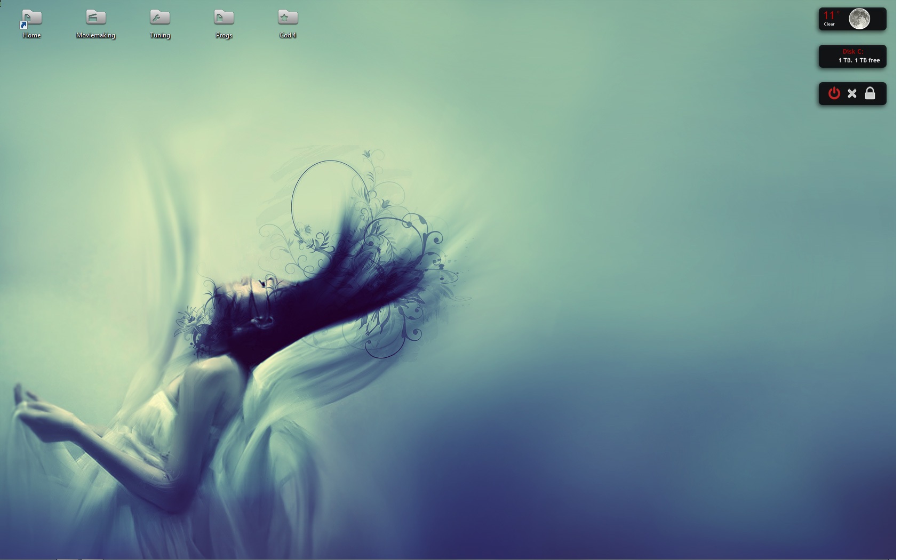Click the "Home" icon label
The height and width of the screenshot is (560, 901).
tap(31, 35)
